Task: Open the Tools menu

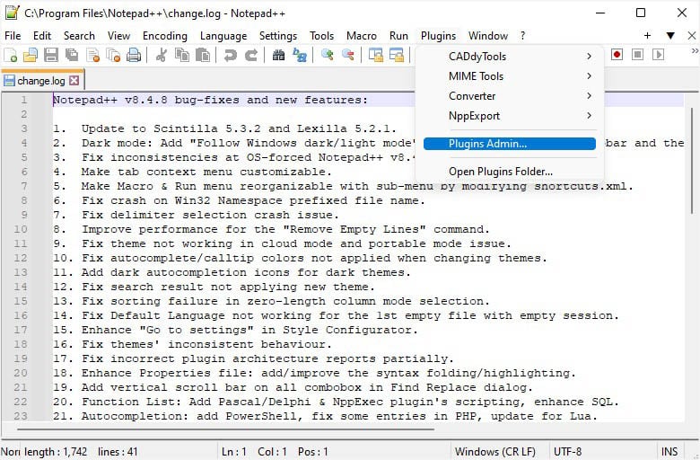Action: [321, 36]
